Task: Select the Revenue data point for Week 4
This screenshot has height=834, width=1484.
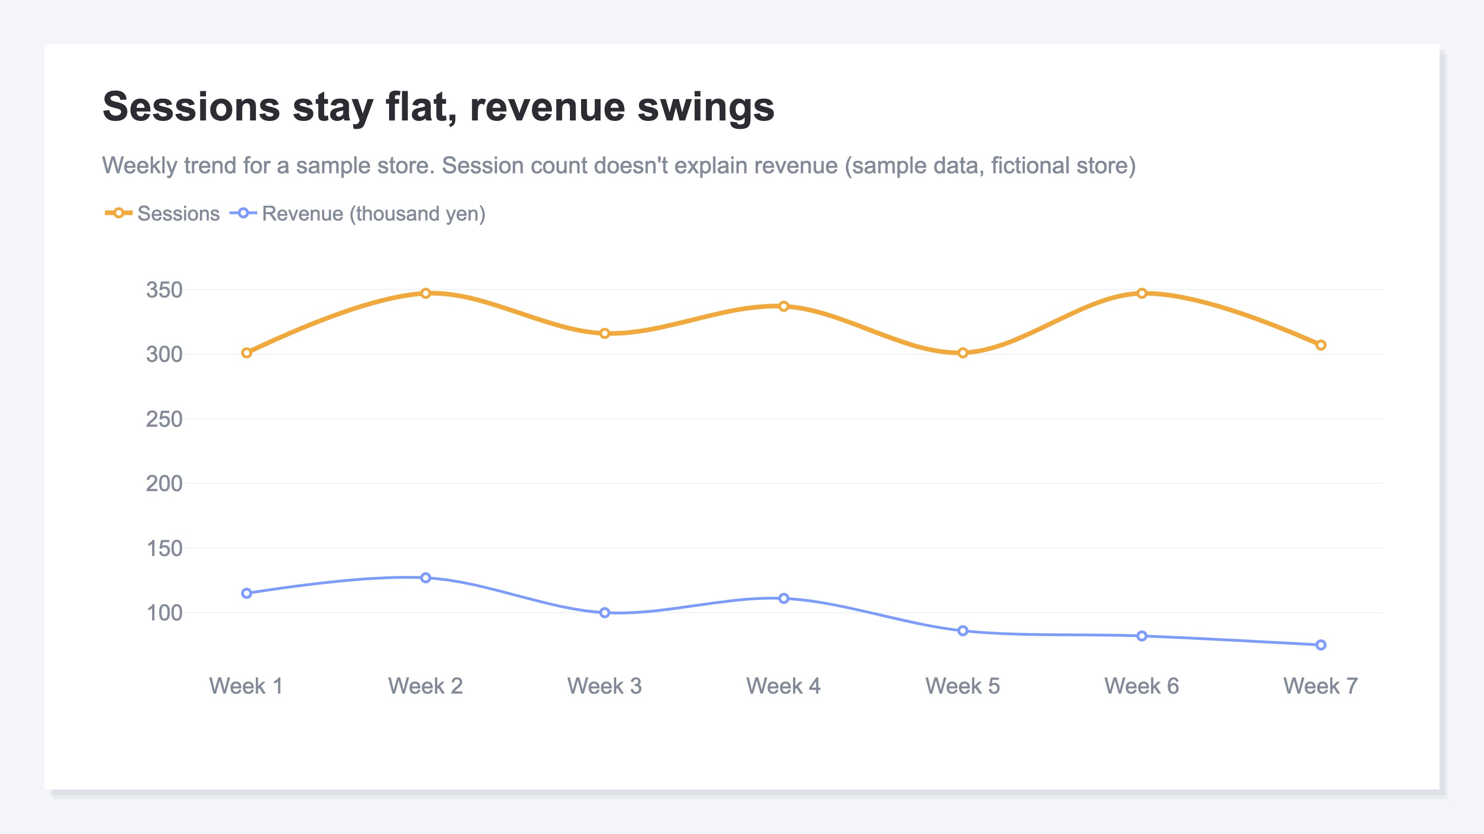Action: pyautogui.click(x=784, y=599)
